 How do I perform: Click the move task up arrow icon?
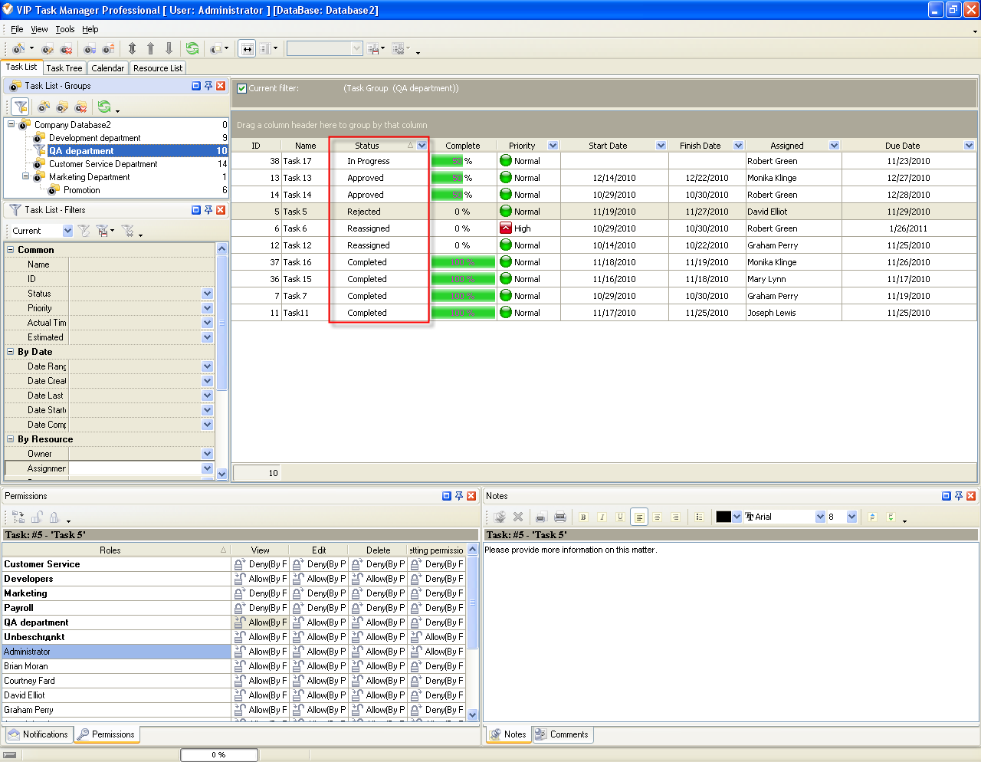[150, 48]
